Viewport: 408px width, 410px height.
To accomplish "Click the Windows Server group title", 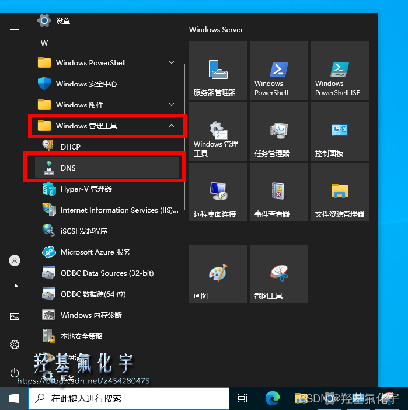I will coord(216,30).
